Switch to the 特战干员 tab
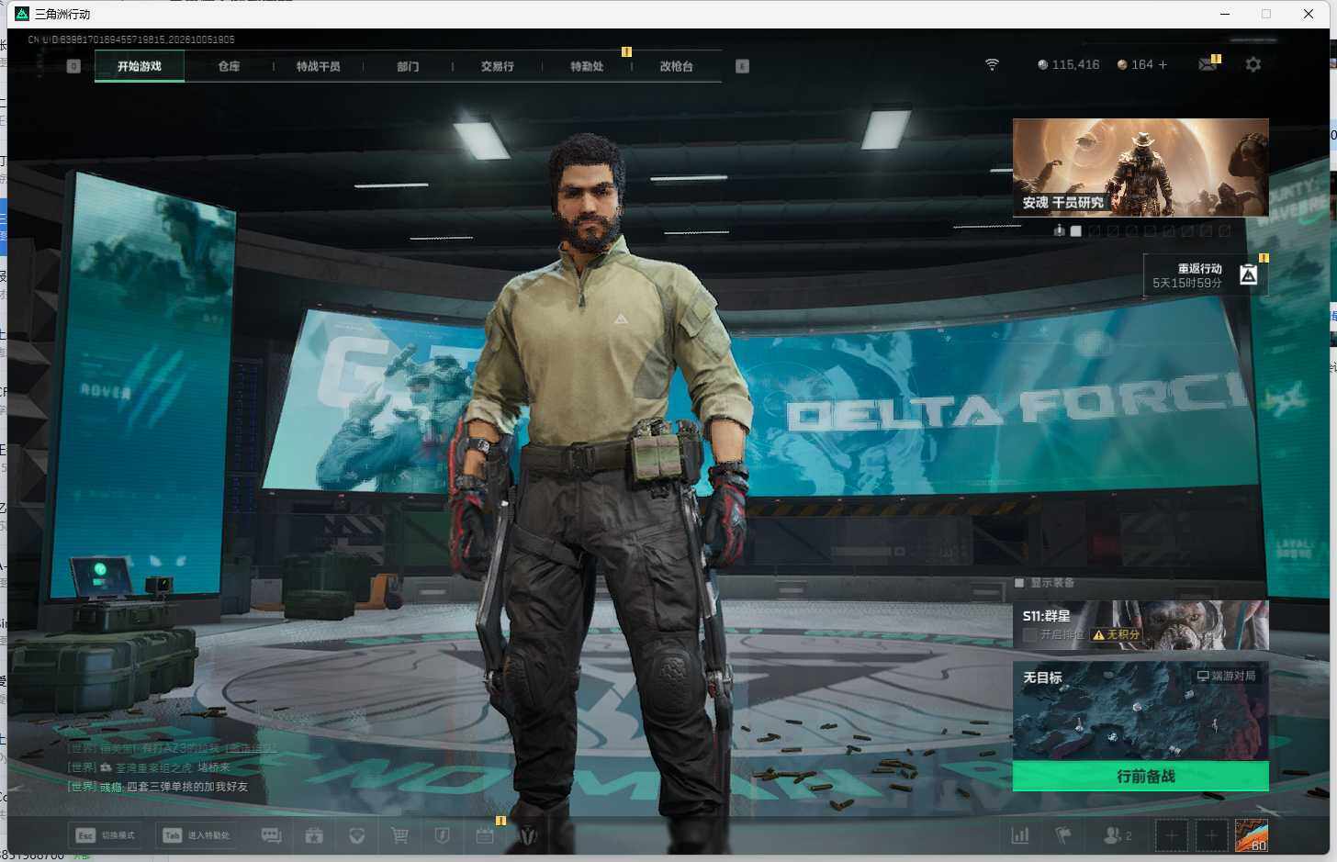 tap(318, 66)
